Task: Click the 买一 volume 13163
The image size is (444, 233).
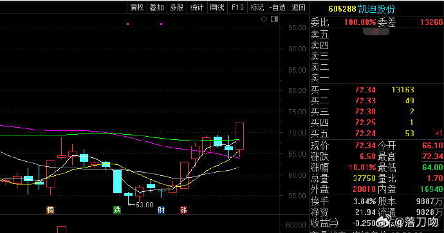Action: point(403,90)
